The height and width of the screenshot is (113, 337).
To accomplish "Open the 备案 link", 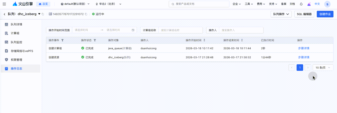I will pos(284,4).
